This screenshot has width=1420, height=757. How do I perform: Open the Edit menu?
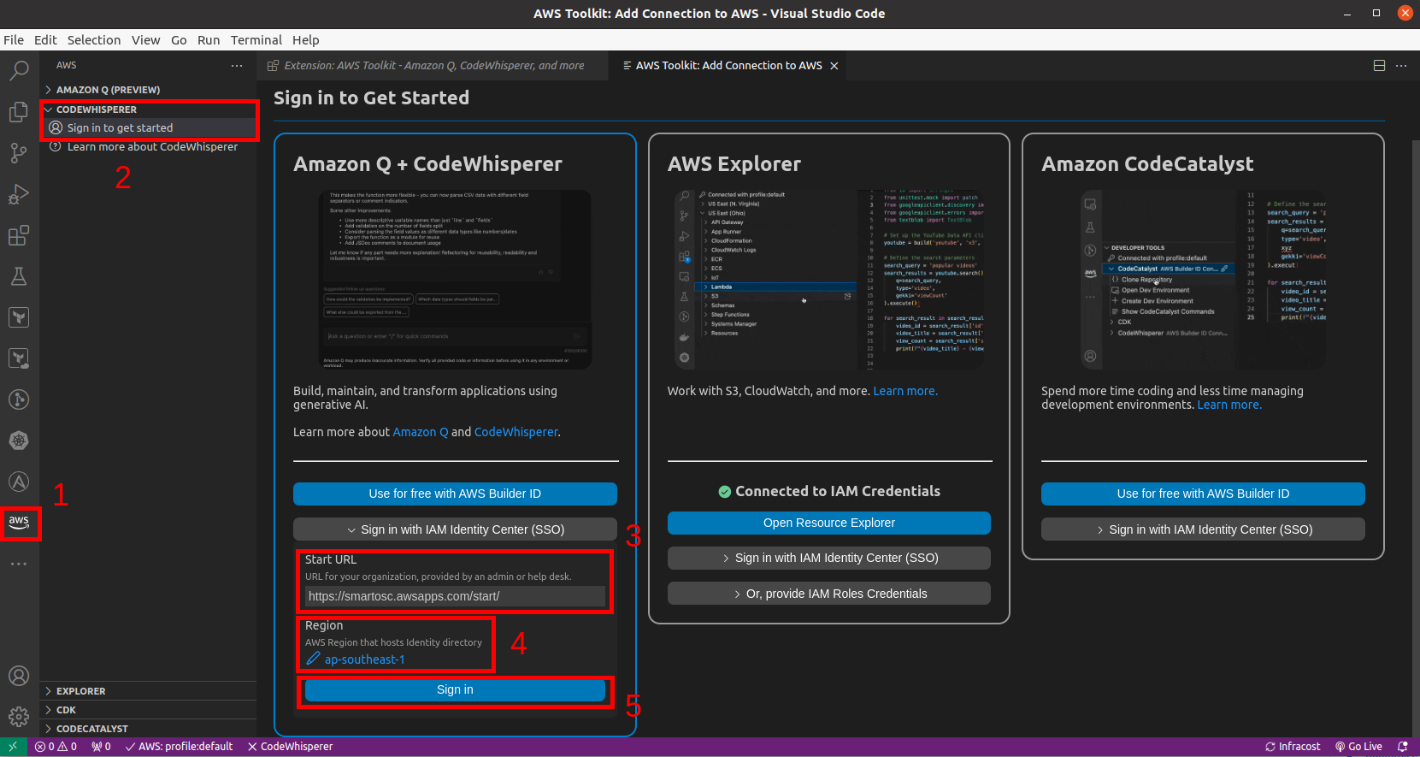(x=45, y=40)
